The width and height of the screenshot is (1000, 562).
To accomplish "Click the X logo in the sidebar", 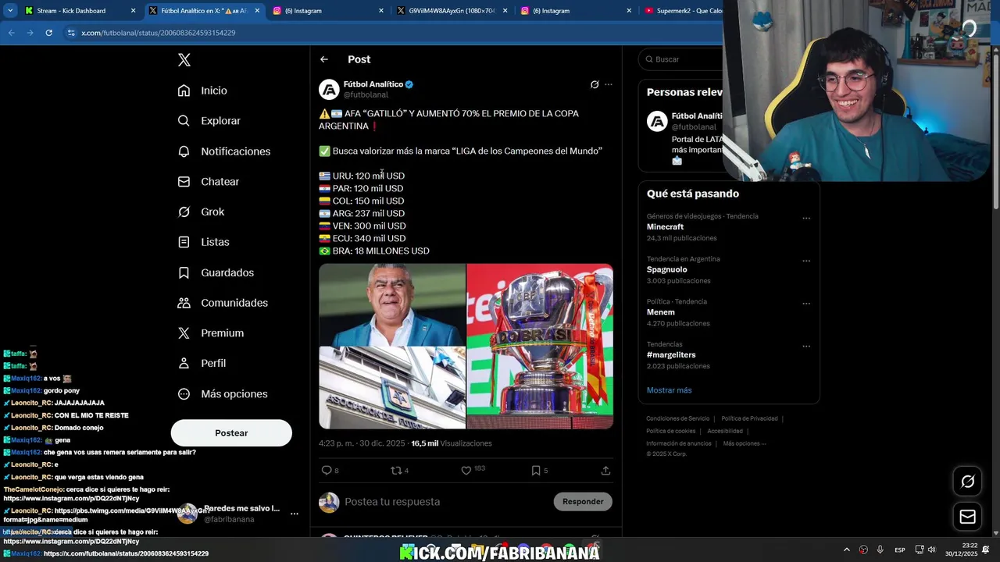I will (x=184, y=60).
